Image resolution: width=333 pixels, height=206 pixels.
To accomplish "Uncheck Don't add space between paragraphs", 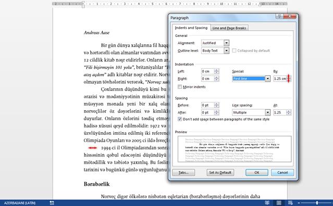I will click(180, 119).
